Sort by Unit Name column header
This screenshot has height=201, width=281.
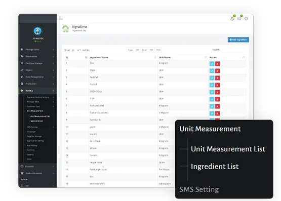pyautogui.click(x=183, y=57)
